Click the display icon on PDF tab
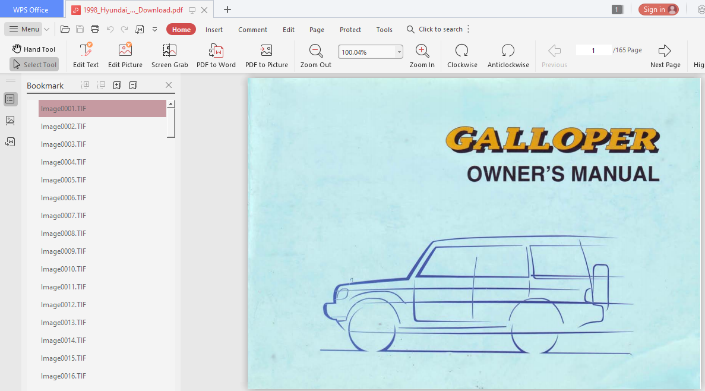 192,10
